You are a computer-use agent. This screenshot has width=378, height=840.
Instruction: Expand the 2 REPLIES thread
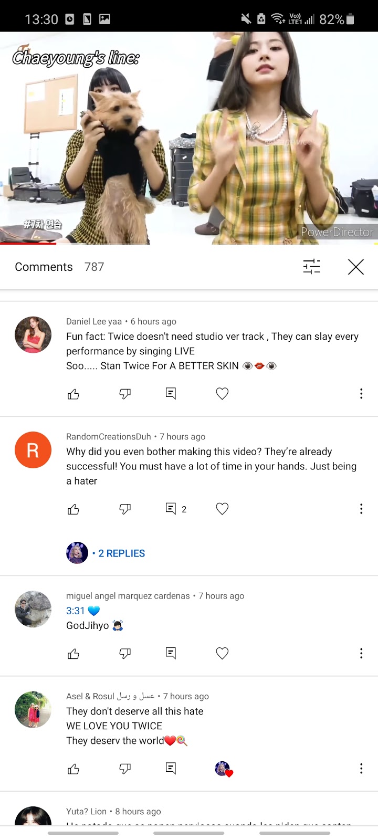[x=121, y=553]
